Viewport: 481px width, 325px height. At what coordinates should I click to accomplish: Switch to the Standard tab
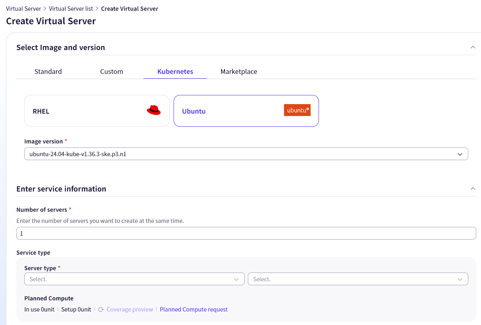[48, 72]
